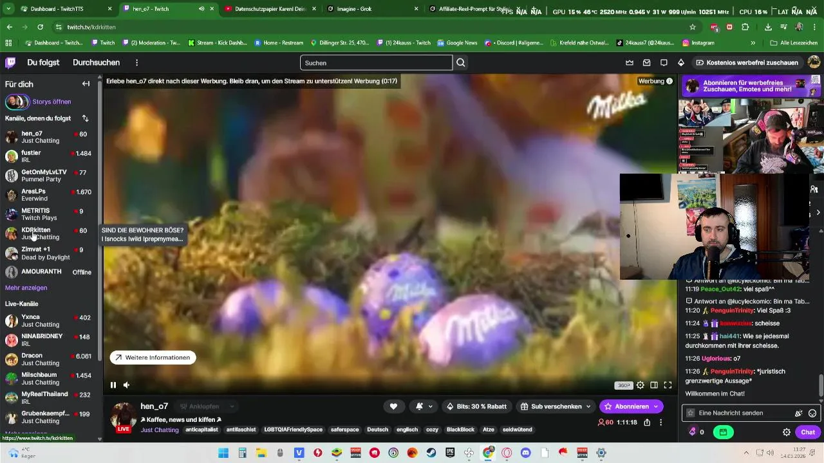Open the Durchsuchen tab
Screen dimensions: 824x463
pos(96,62)
